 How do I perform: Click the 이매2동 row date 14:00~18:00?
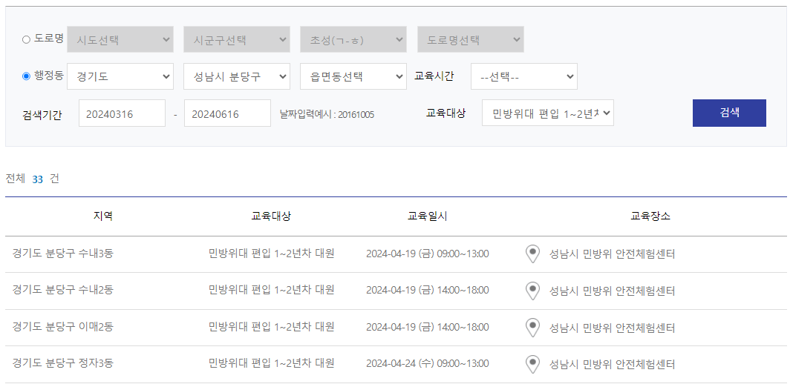tap(428, 327)
